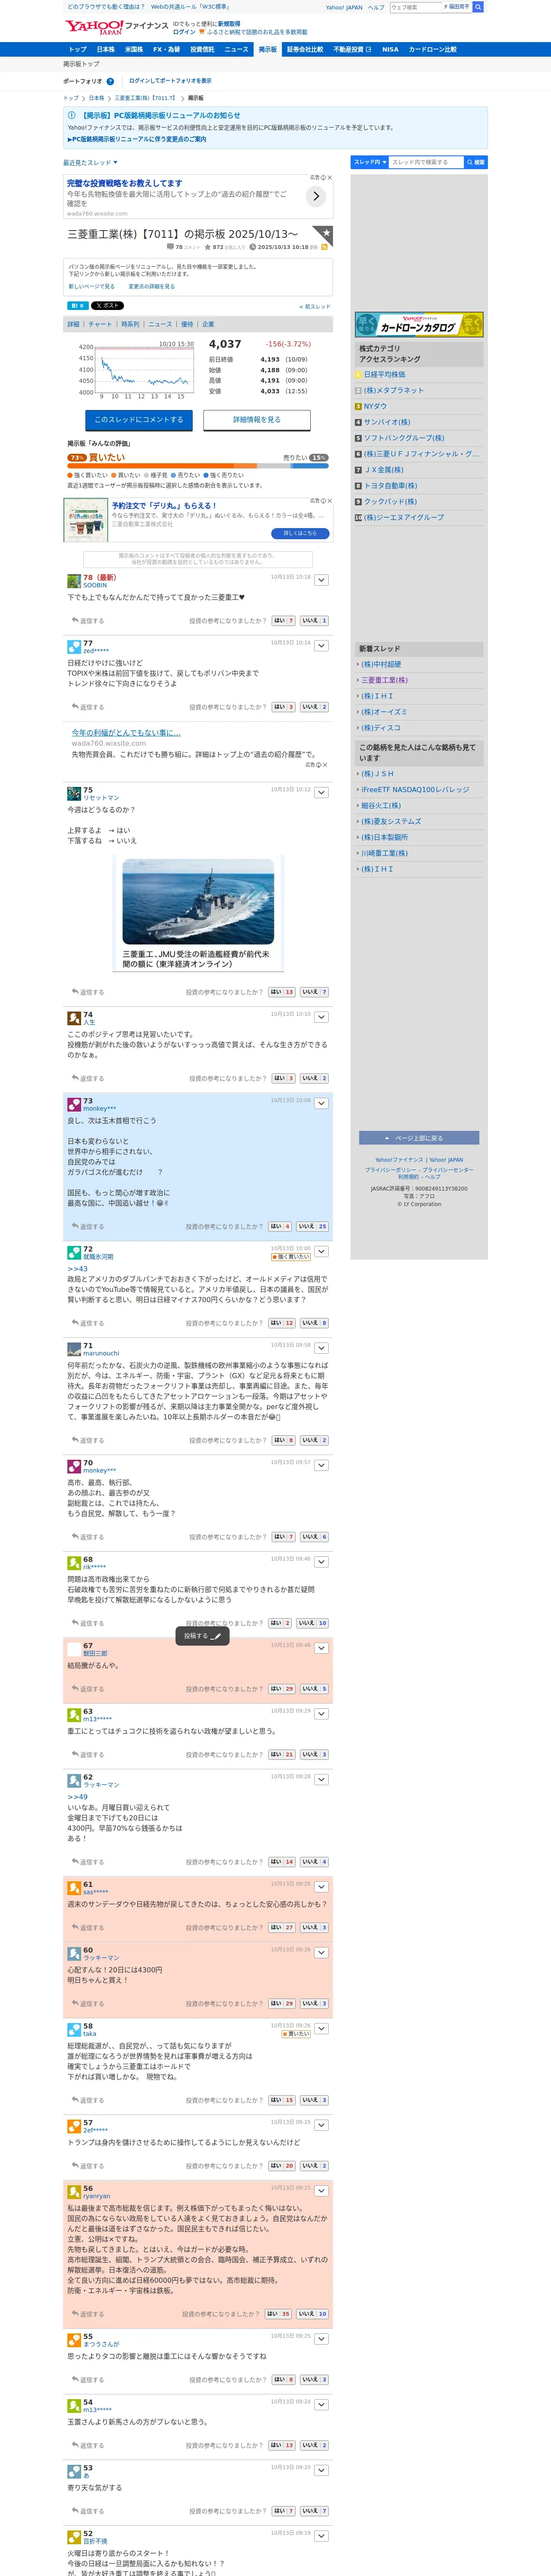Click ページ上部に戻る button
The image size is (551, 2576).
(419, 1138)
